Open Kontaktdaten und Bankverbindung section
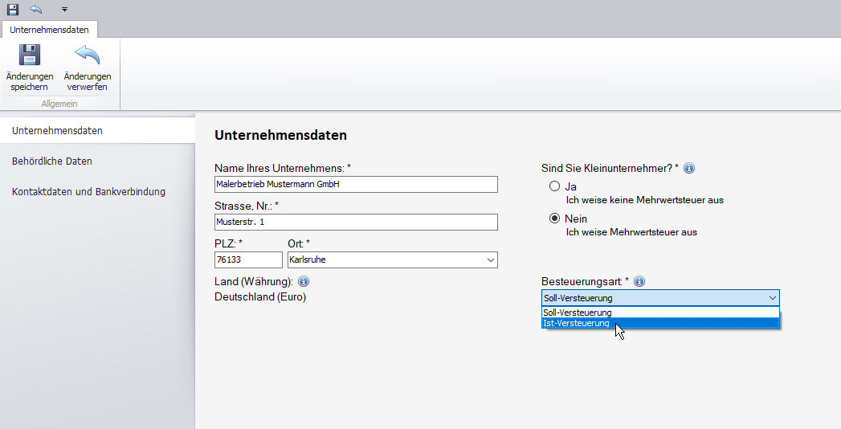841x429 pixels. pyautogui.click(x=88, y=191)
